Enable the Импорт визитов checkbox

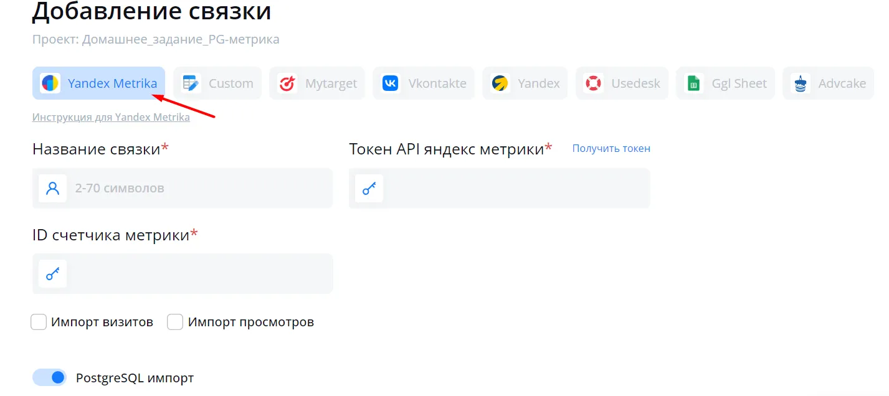coord(39,322)
